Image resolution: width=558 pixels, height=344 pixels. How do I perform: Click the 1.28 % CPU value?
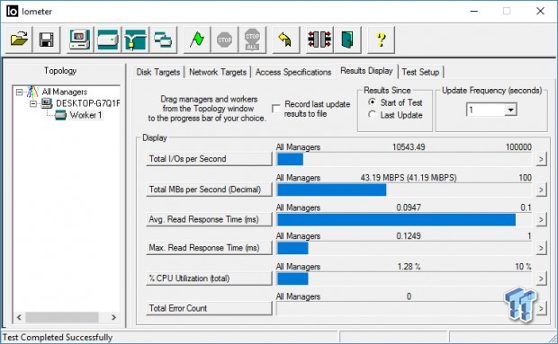coord(409,266)
